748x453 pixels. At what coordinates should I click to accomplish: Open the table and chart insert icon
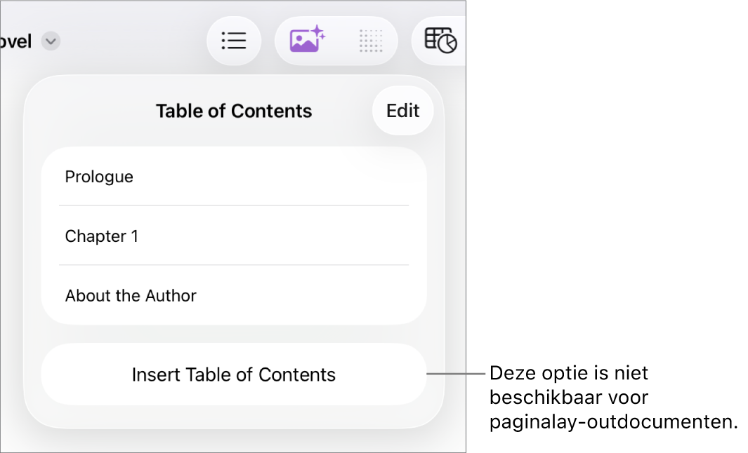(441, 41)
